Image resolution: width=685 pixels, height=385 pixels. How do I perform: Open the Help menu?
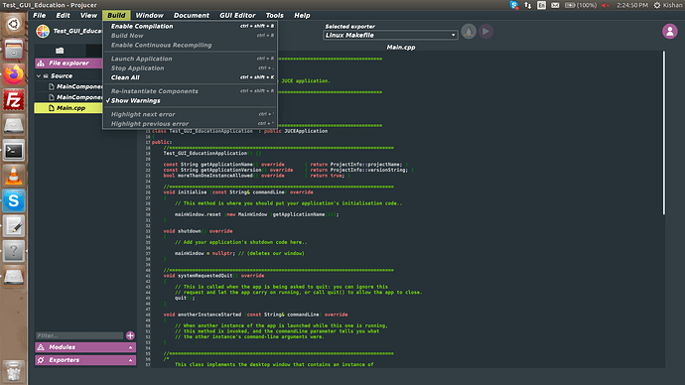tap(302, 15)
